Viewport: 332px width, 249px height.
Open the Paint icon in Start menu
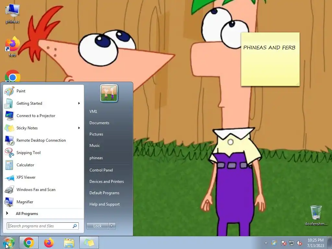coord(9,91)
